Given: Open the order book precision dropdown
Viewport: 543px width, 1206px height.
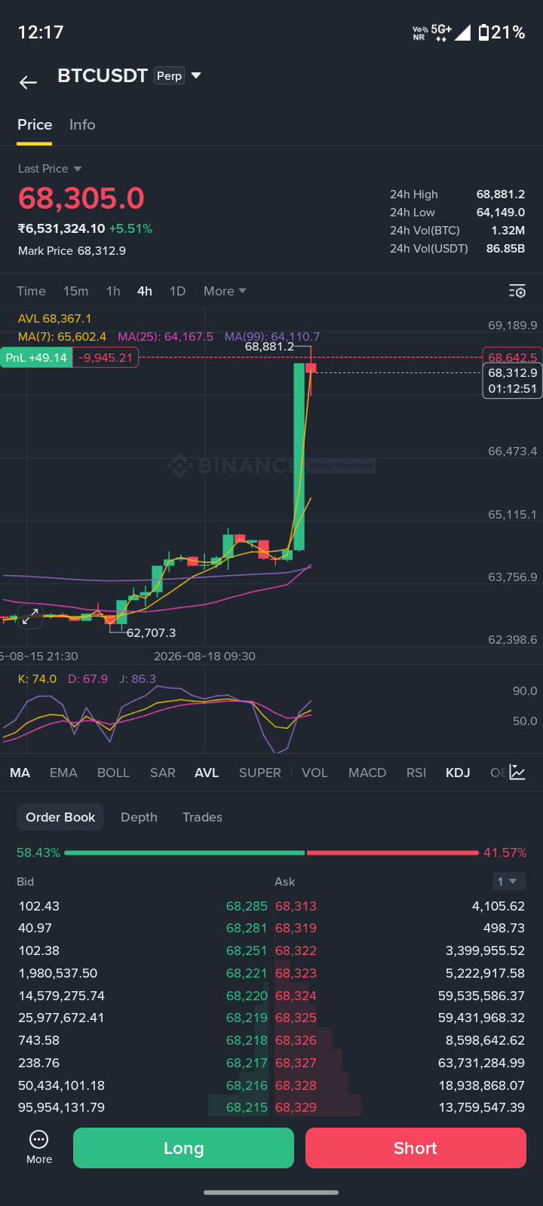Looking at the screenshot, I should tap(508, 881).
